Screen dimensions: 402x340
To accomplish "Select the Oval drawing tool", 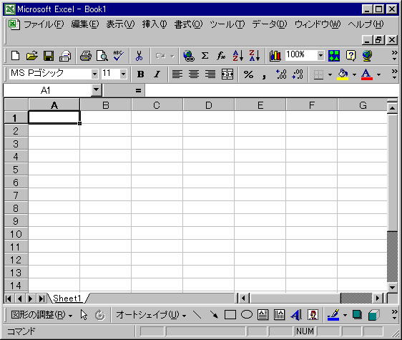I will (x=247, y=315).
